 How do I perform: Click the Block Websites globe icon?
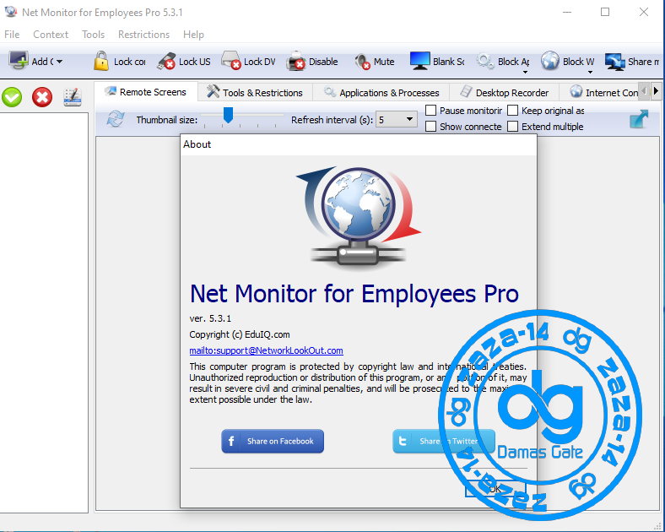pyautogui.click(x=550, y=61)
